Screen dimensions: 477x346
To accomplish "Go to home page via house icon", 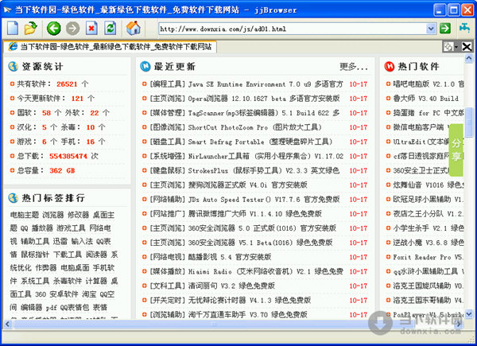I will coord(134,28).
